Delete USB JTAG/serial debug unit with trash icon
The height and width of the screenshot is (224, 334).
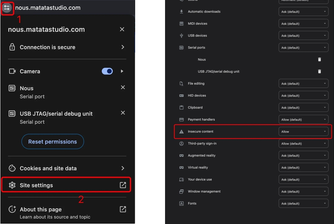click(x=319, y=71)
